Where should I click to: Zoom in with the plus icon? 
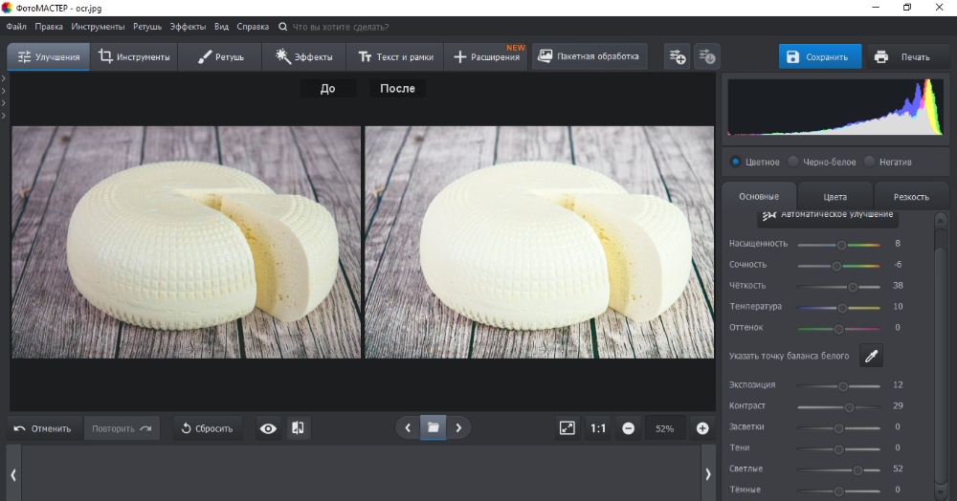702,428
